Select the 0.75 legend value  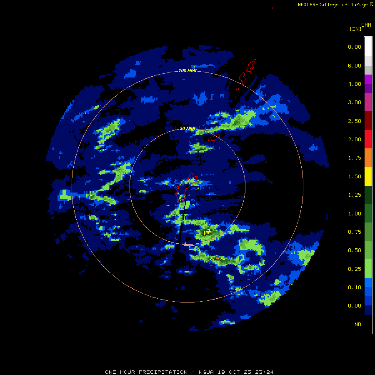(355, 232)
